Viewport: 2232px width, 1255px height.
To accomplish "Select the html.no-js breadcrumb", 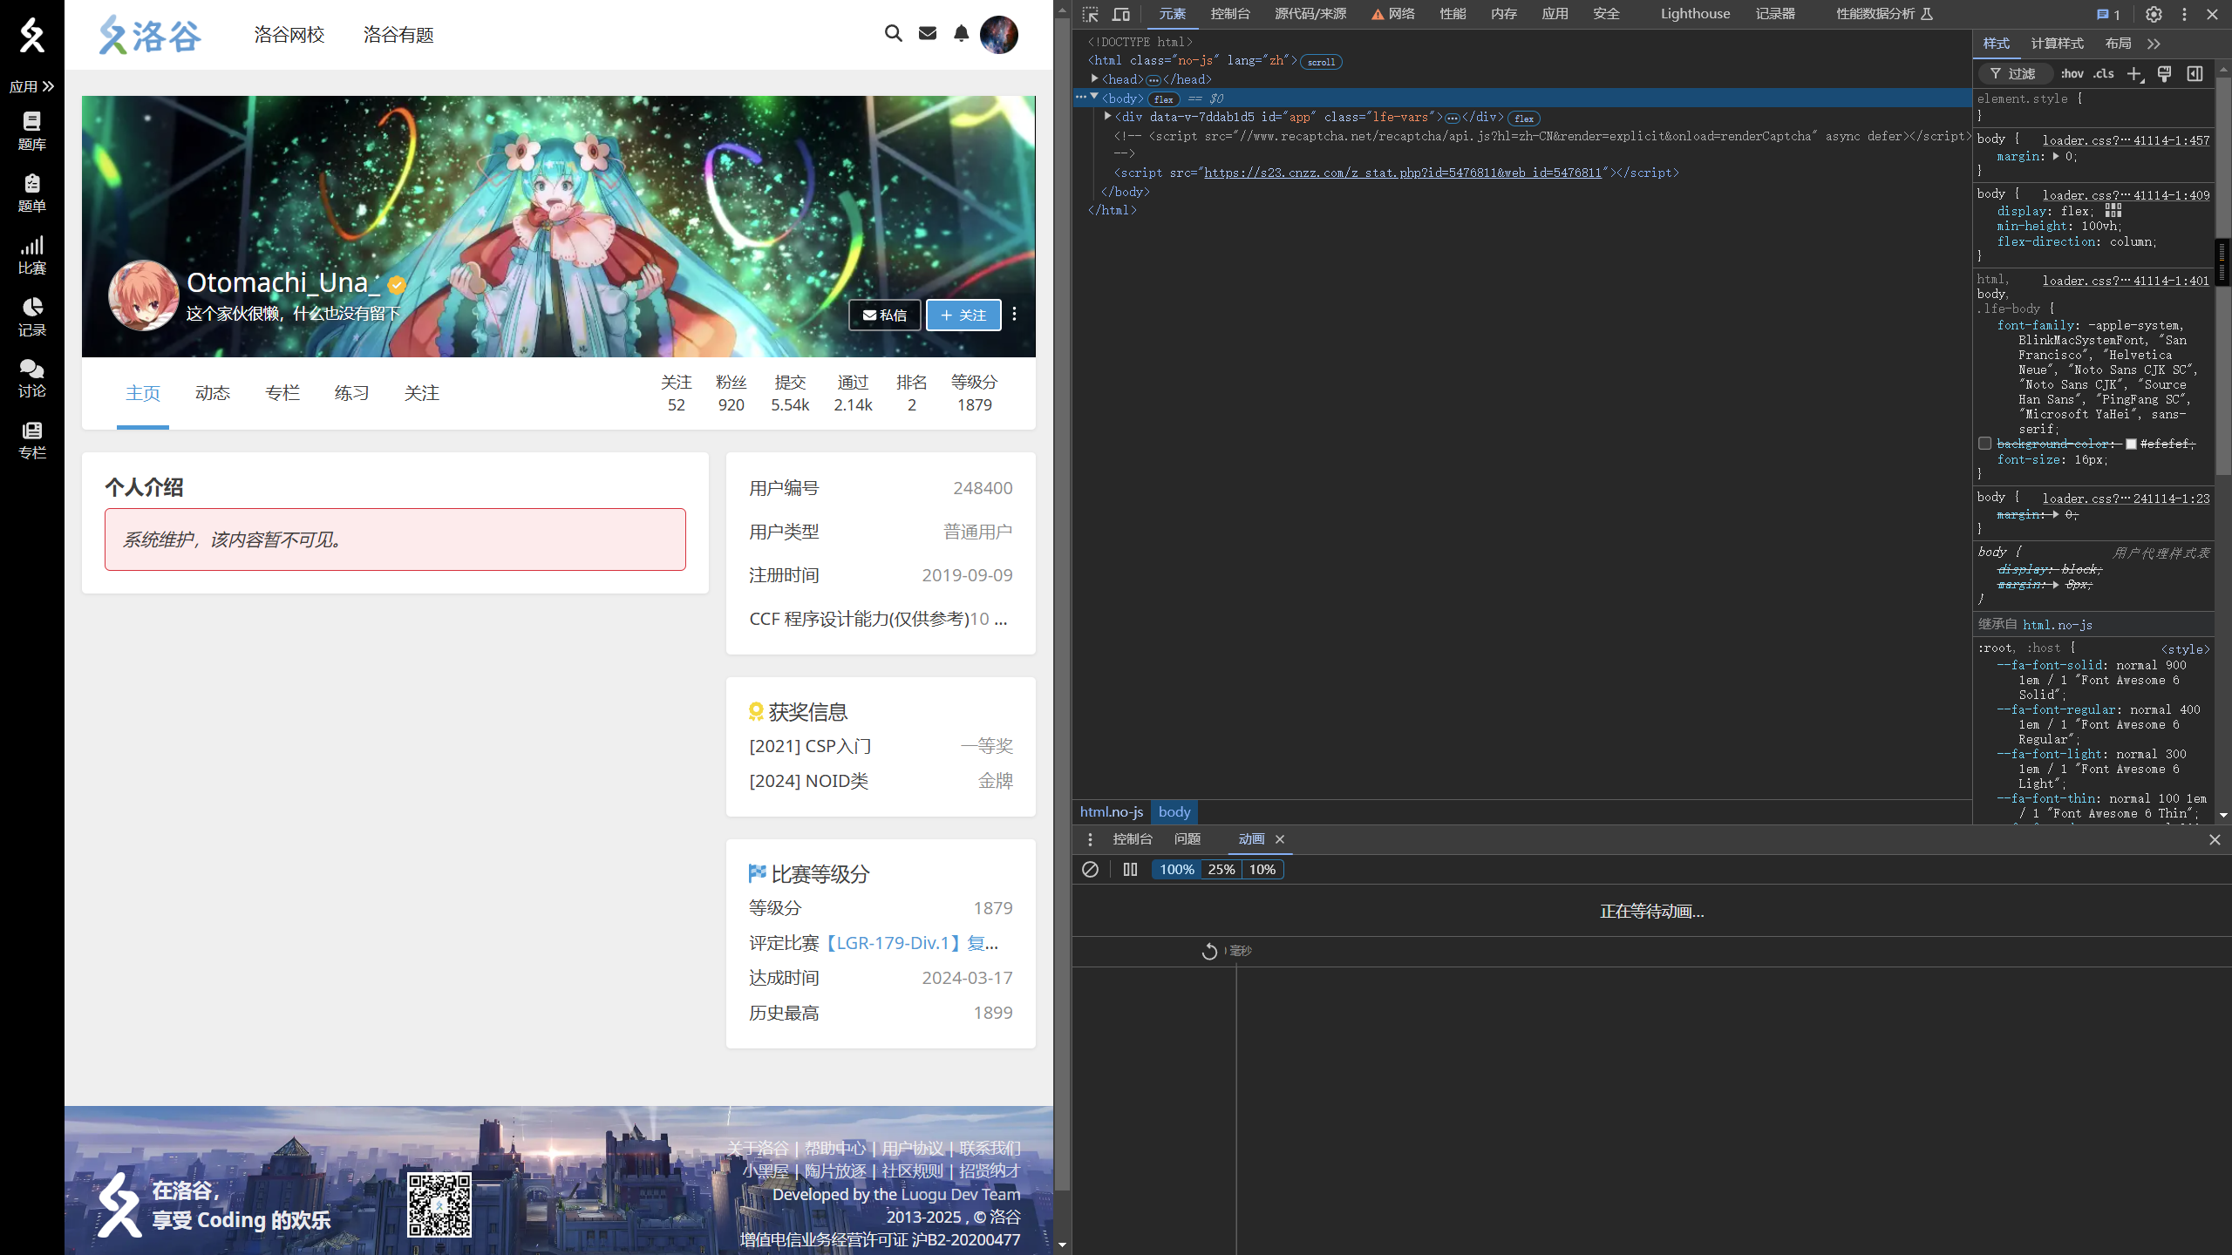I will [x=1112, y=811].
